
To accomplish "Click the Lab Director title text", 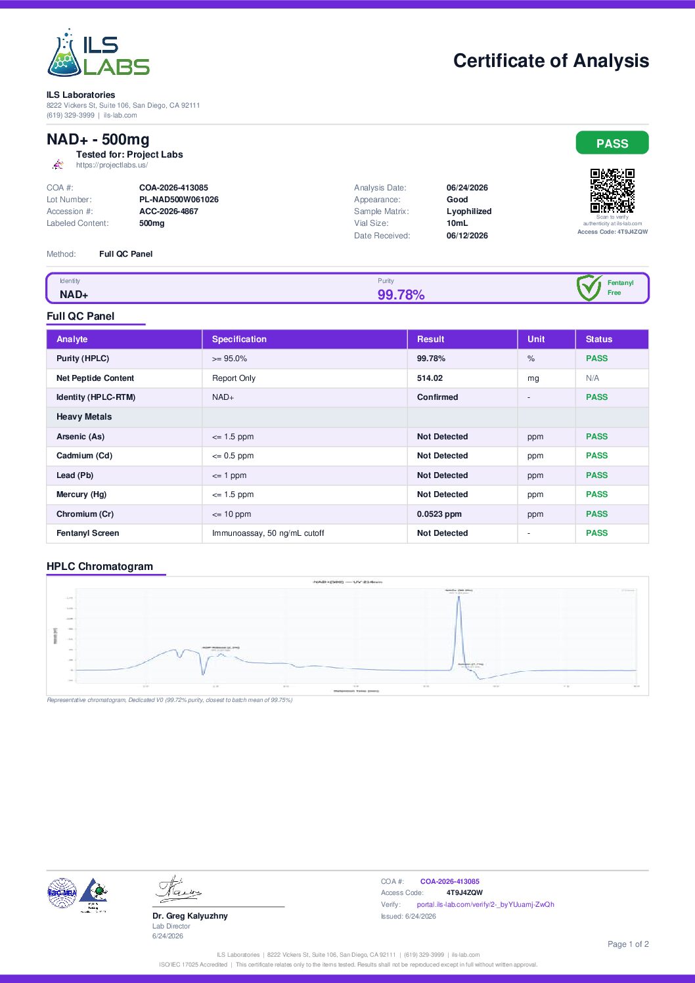I will point(171,927).
